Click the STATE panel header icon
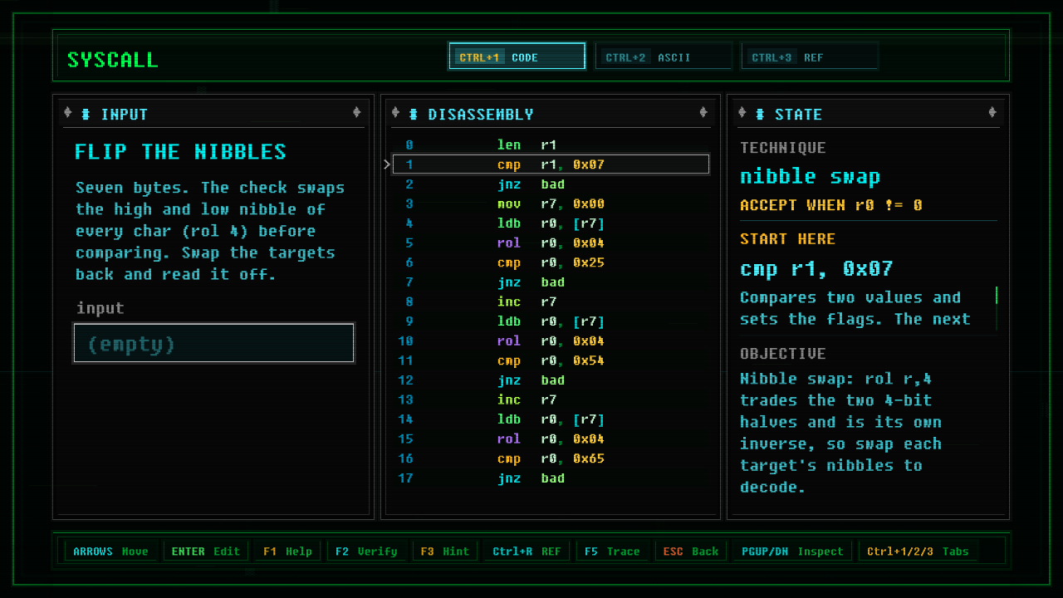Screen dimensions: 1063x598 click(x=760, y=114)
